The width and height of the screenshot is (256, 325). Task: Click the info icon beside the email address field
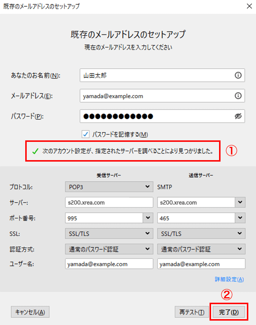coord(238,96)
